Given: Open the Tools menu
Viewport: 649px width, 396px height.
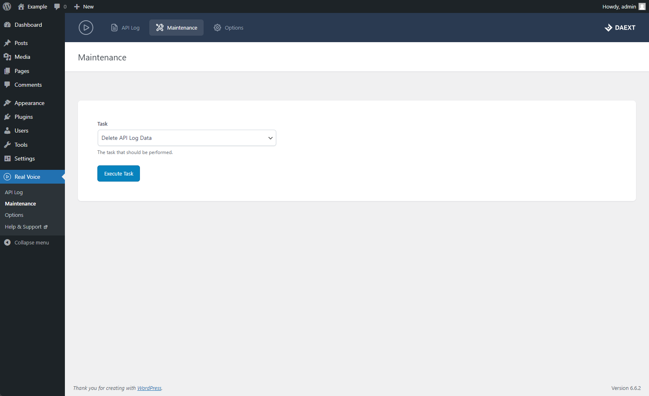Looking at the screenshot, I should click(x=32, y=145).
